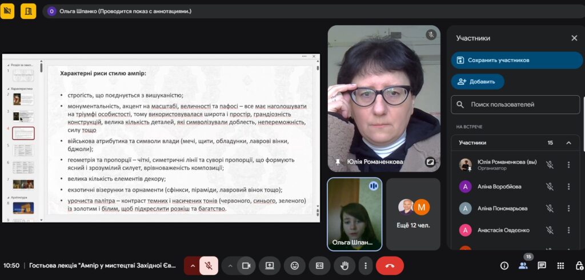
Task: Open the activities grid icon
Action: pos(560,266)
